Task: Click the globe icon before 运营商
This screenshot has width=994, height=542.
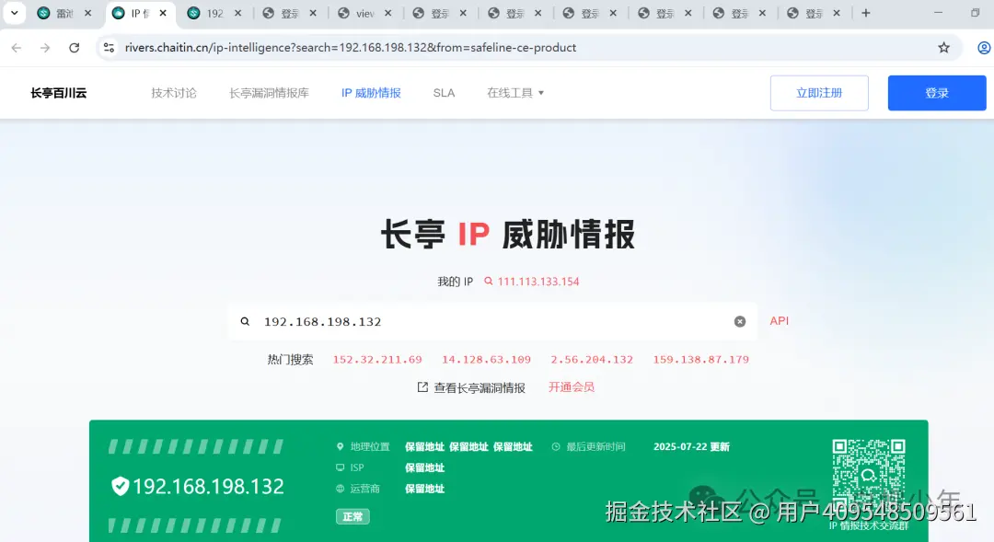Action: point(341,489)
